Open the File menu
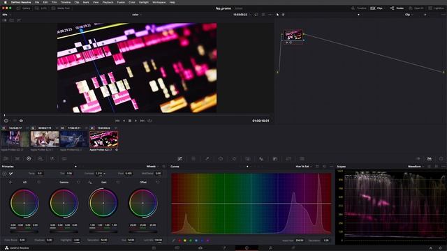This screenshot has height=251, width=447. point(37,2)
